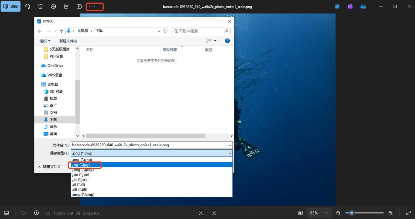The image size is (415, 219).
Task: Click the rotate image icon
Action: coord(28,7)
